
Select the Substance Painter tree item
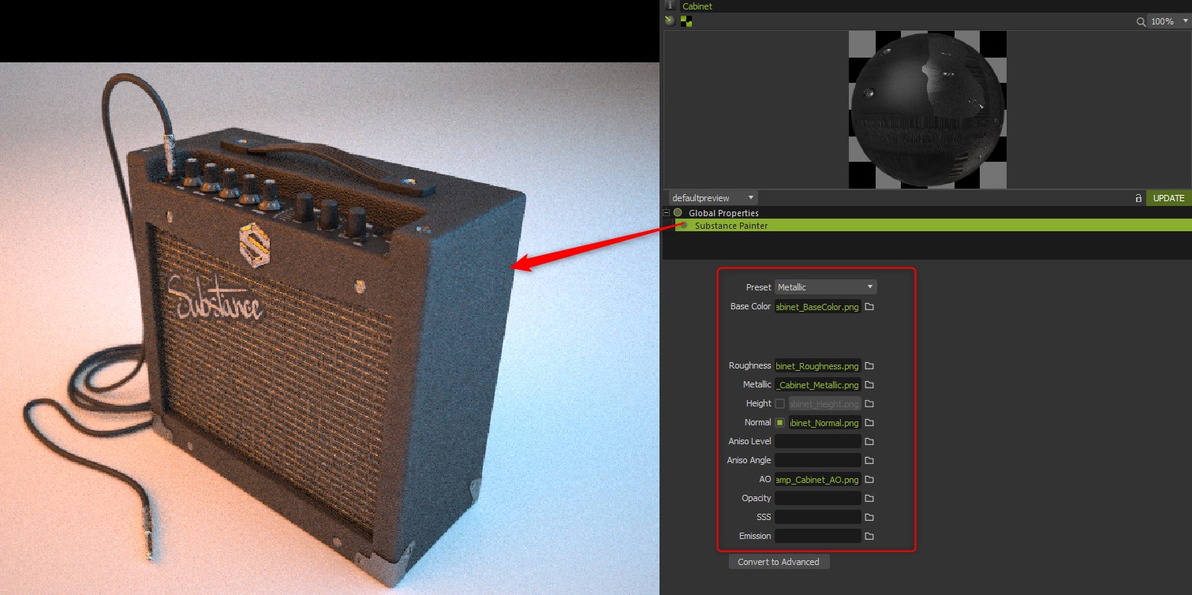[731, 226]
